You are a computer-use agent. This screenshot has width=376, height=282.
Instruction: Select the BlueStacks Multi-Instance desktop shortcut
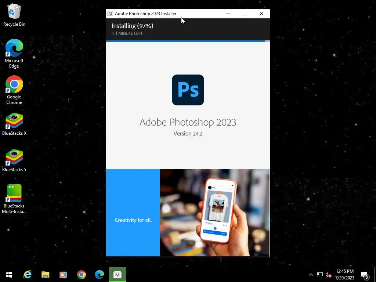(x=14, y=199)
